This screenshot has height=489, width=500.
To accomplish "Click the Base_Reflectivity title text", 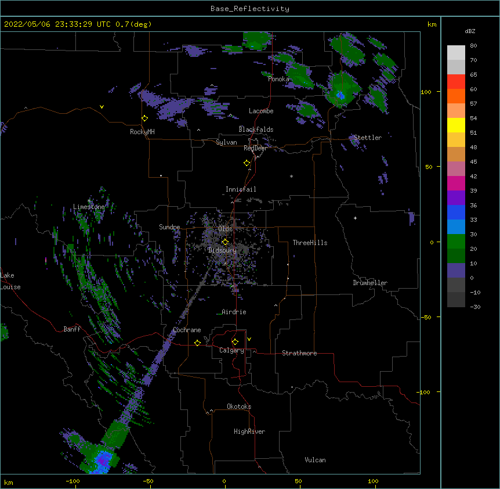I will (250, 9).
